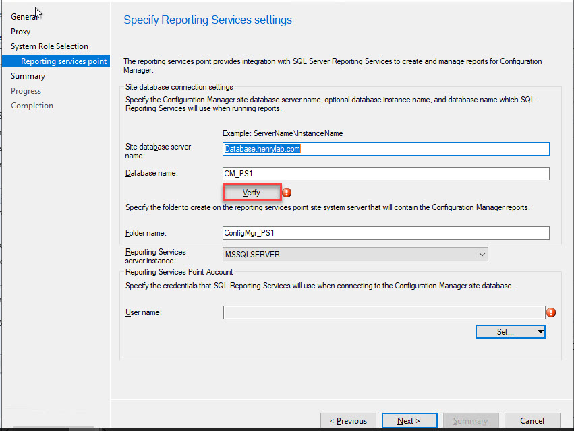Expand the Set... account dropdown button
This screenshot has width=574, height=431.
click(x=510, y=331)
